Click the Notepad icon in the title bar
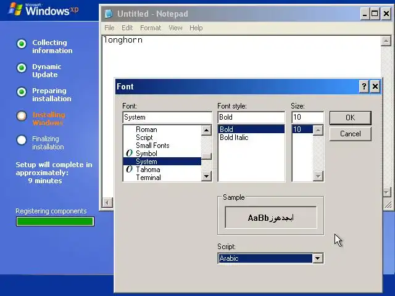The height and width of the screenshot is (296, 395). click(109, 14)
